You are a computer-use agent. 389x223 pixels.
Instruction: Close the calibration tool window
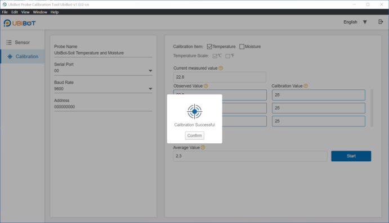point(382,4)
